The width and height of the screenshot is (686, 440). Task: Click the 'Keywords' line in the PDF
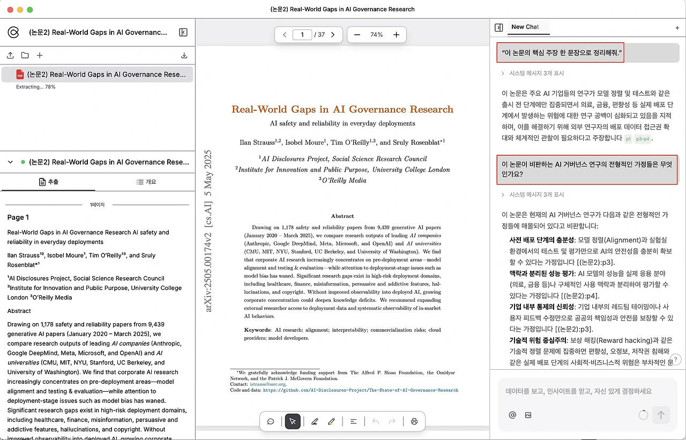point(342,334)
